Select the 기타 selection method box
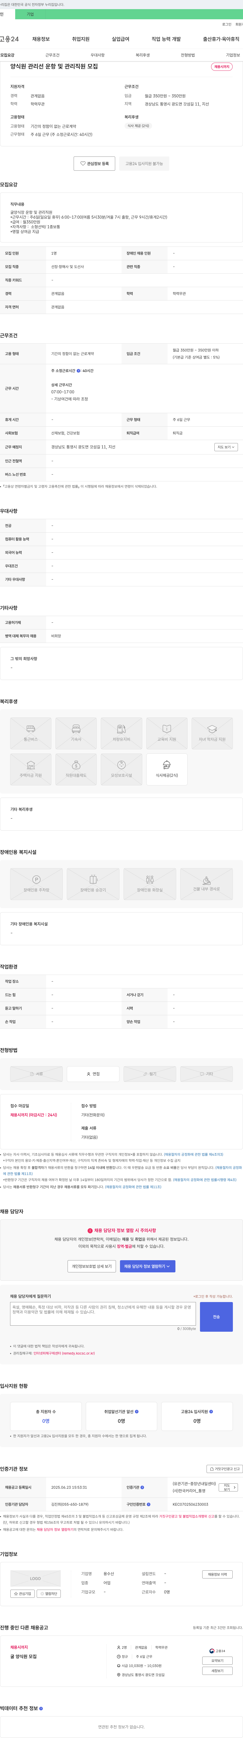243x1738 pixels. click(206, 1074)
